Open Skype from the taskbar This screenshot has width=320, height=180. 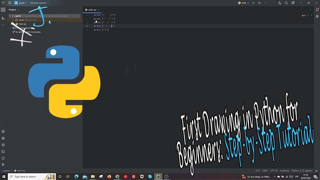[150, 176]
